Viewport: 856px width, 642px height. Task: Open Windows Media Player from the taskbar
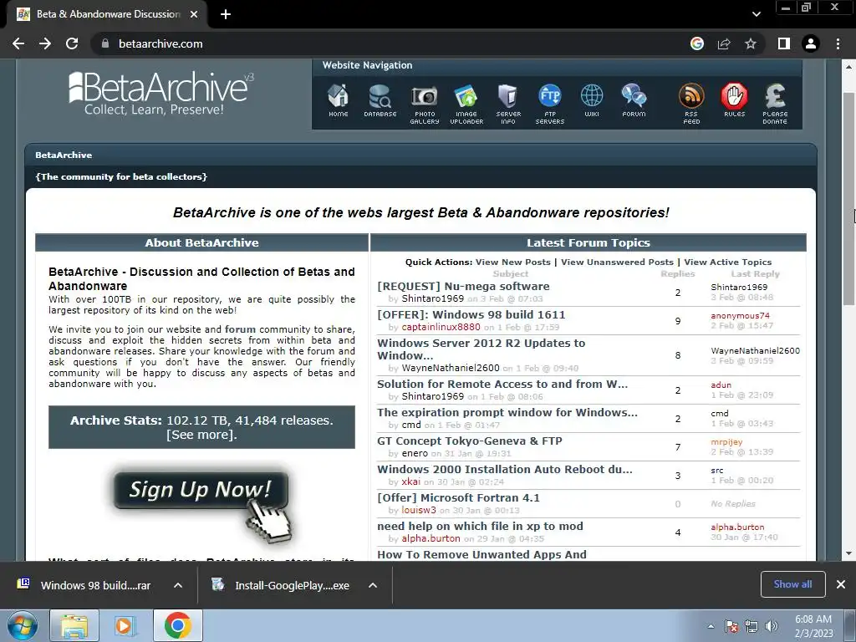coord(124,625)
